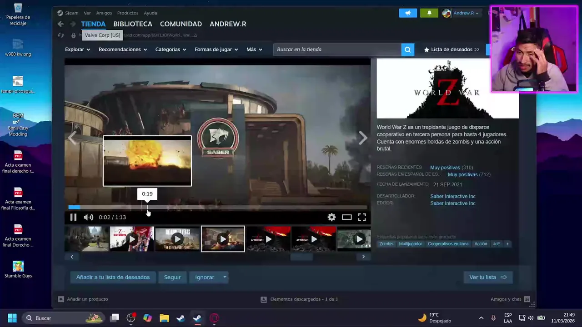582x327 pixels.
Task: Switch the trailer to fullscreen
Action: click(x=362, y=217)
